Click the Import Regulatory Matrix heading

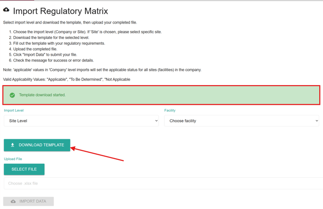pos(60,11)
